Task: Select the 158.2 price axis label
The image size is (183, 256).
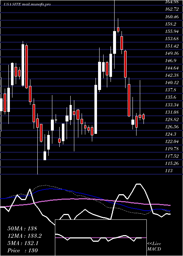Action: pyautogui.click(x=171, y=24)
